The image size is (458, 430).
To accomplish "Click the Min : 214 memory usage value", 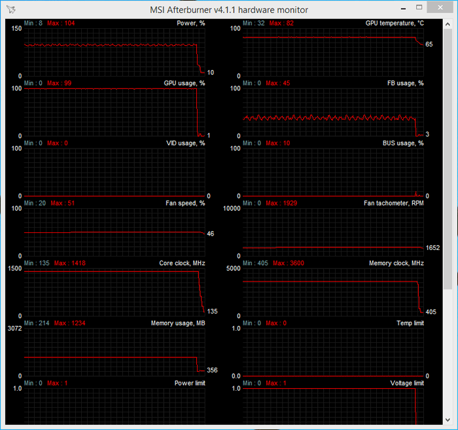I will 37,323.
